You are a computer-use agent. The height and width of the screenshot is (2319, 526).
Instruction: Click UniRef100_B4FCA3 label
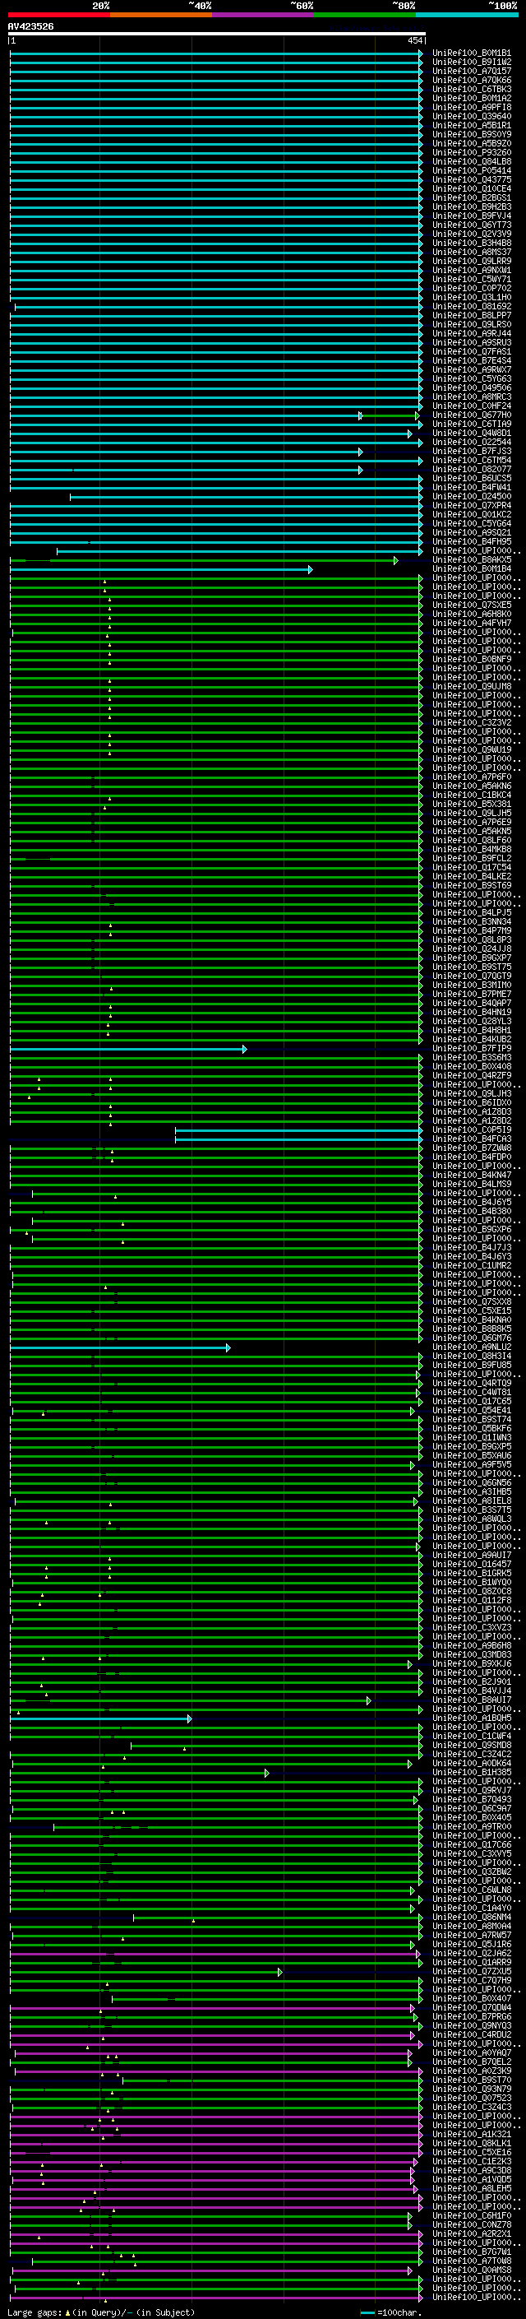(x=472, y=1139)
